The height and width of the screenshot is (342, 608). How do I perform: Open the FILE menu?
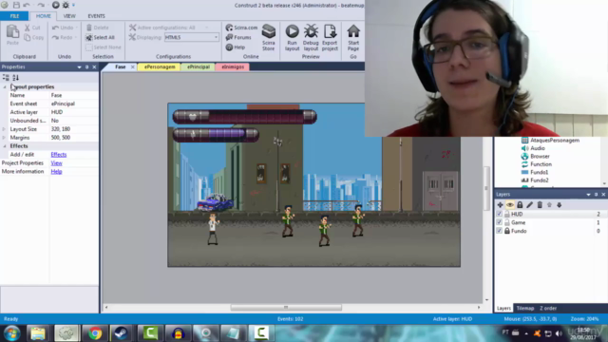(x=14, y=16)
